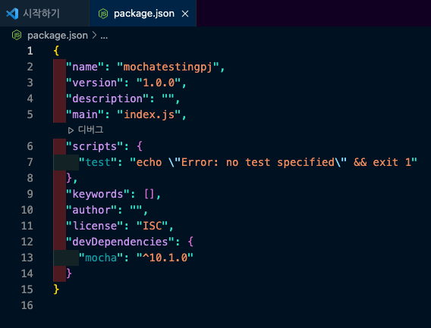Click the "license" key

95,226
